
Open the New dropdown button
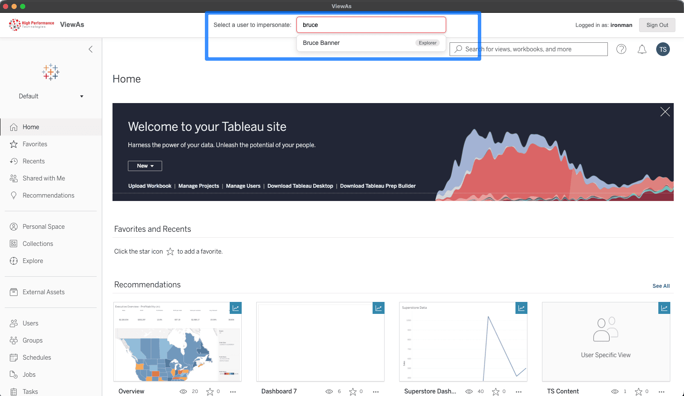click(x=145, y=166)
